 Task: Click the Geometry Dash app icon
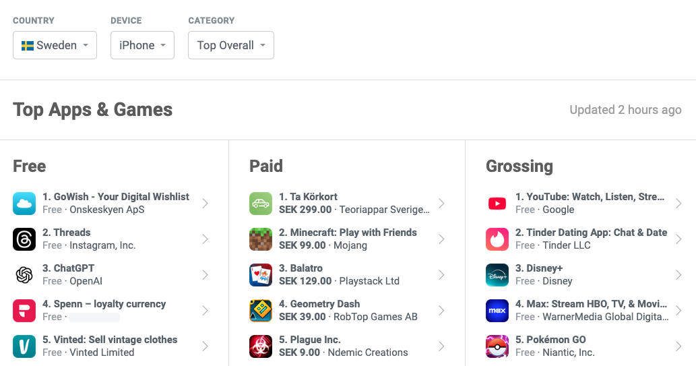[x=261, y=311]
